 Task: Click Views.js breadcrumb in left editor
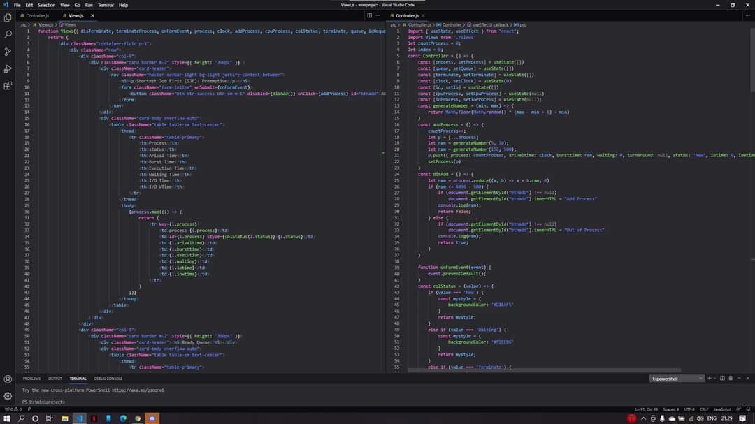(x=43, y=24)
